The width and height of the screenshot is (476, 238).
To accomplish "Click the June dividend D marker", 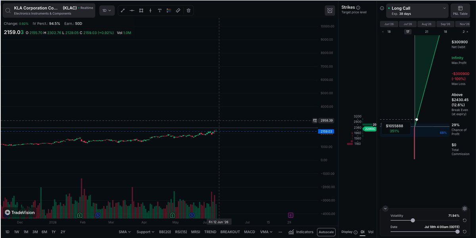I will pos(192,215).
